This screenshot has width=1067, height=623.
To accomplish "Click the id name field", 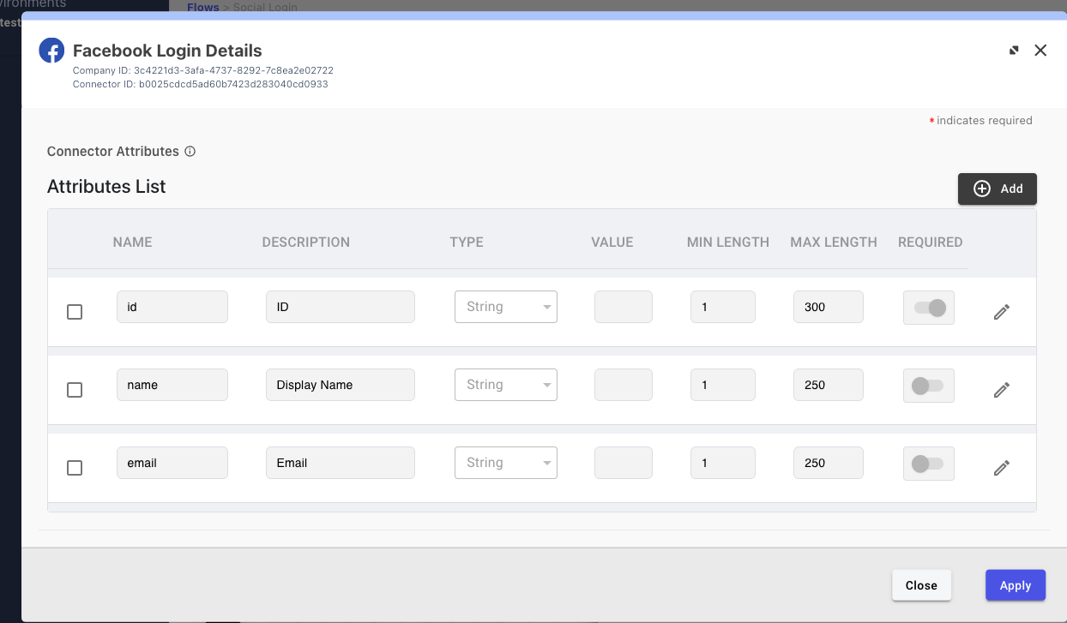I will click(172, 307).
